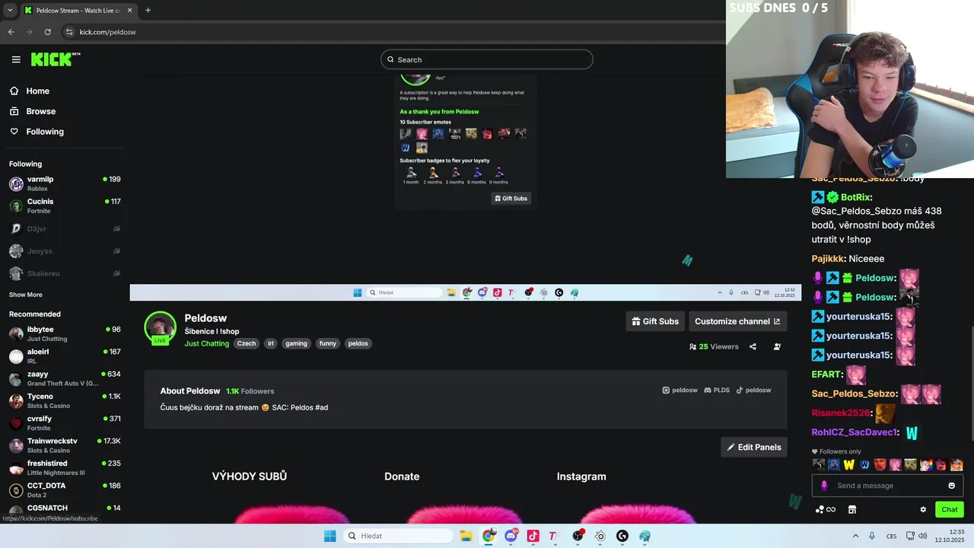This screenshot has height=548, width=974.
Task: Click the Gift Subs button in subscription popup
Action: pos(511,199)
